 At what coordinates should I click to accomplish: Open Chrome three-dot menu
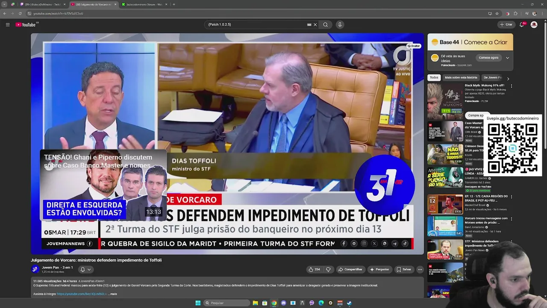(542, 14)
